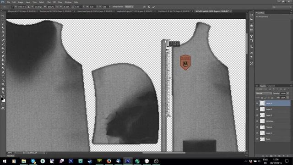The width and height of the screenshot is (293, 165).
Task: Expand the status bar info arrow
Action: (44, 153)
